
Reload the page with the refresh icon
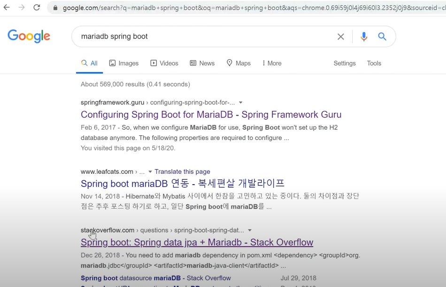point(37,8)
